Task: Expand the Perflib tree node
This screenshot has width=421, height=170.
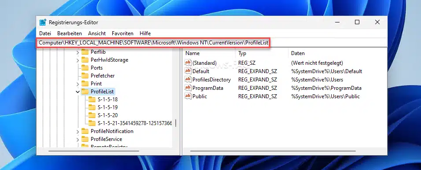Action: point(78,52)
